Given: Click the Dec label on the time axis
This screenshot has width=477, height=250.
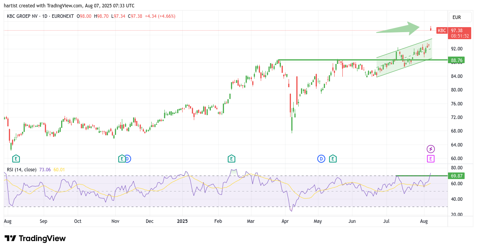Looking at the screenshot, I should (x=150, y=221).
